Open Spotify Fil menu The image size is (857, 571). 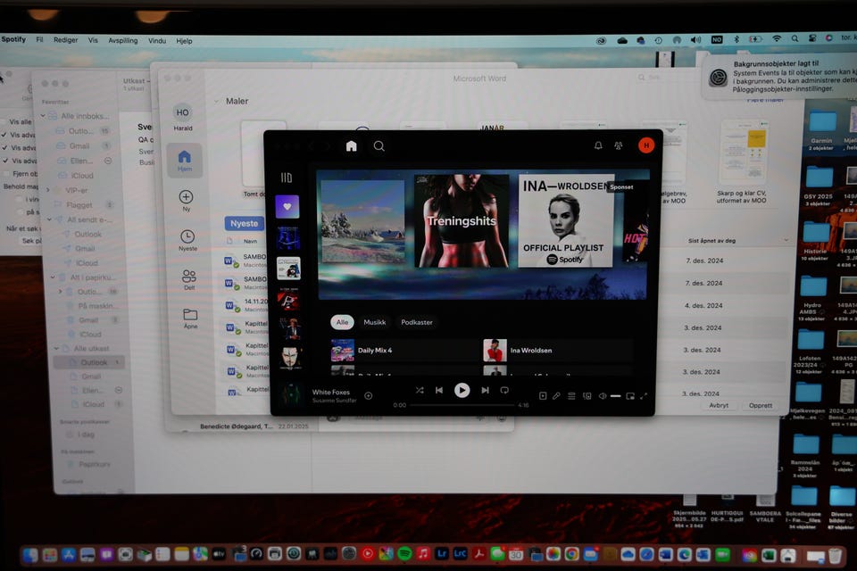tap(39, 40)
